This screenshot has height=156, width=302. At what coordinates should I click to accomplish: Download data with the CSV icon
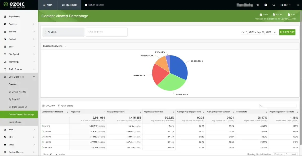tap(289, 15)
